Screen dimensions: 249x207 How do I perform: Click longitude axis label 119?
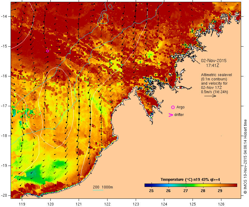coord(22,204)
